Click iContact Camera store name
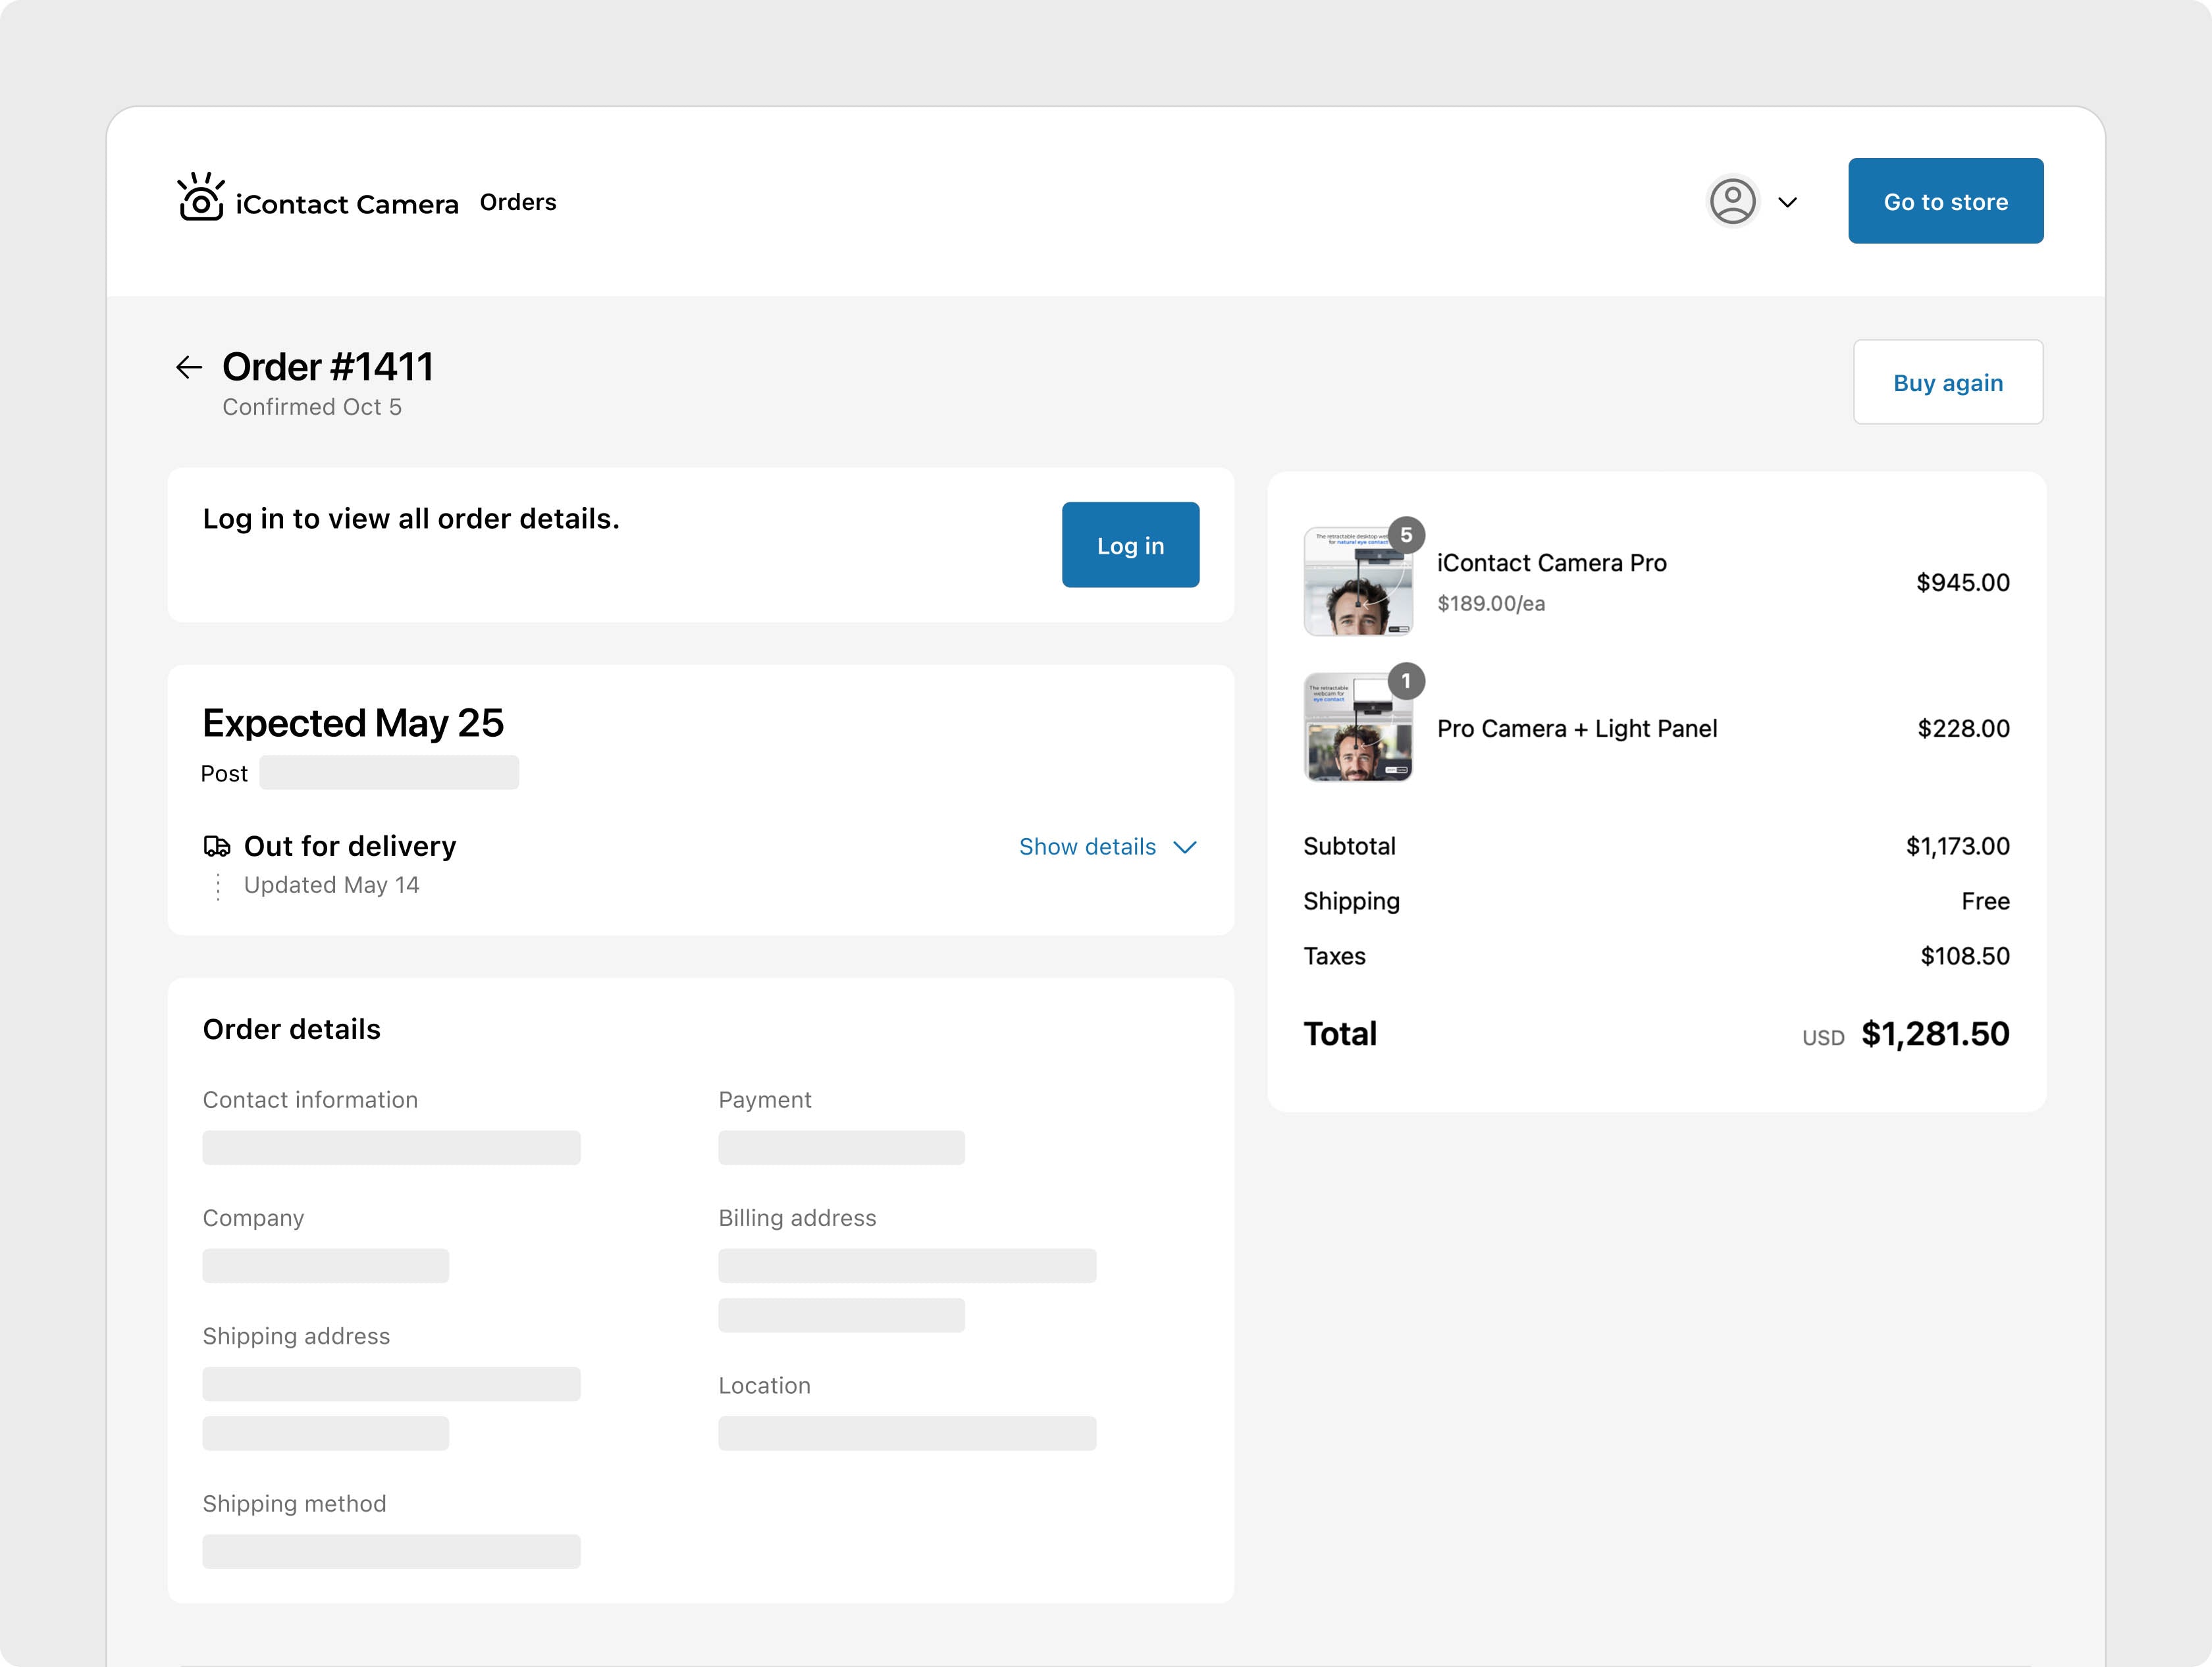This screenshot has height=1667, width=2212. pos(347,204)
